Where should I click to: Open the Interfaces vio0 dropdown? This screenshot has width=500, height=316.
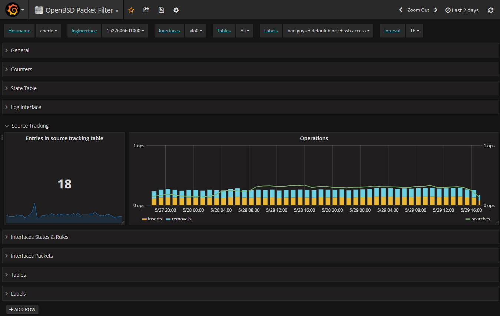click(x=195, y=31)
